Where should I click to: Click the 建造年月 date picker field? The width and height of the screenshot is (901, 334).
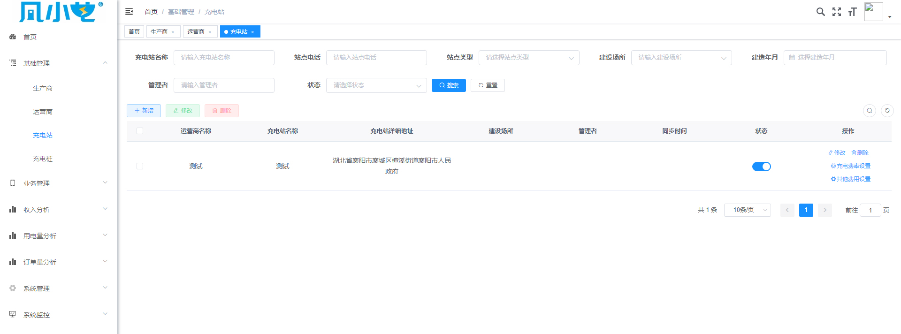[834, 58]
